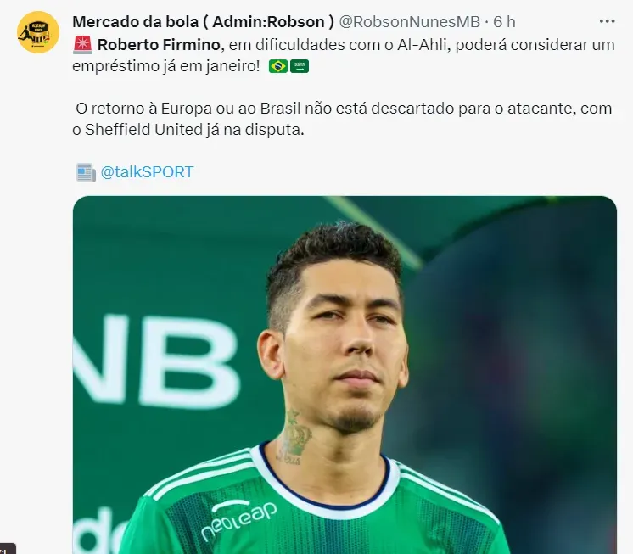Open the tweet via the "6 h" timestamp
Screen dimensions: 633x554
504,22
